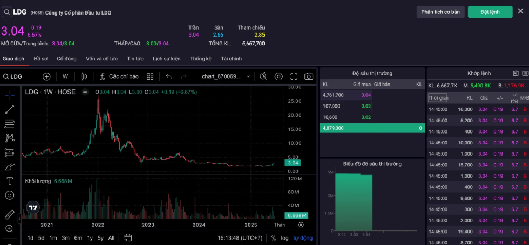Open the 'Cổ đông' tab
This screenshot has width=529, height=245.
tap(66, 59)
